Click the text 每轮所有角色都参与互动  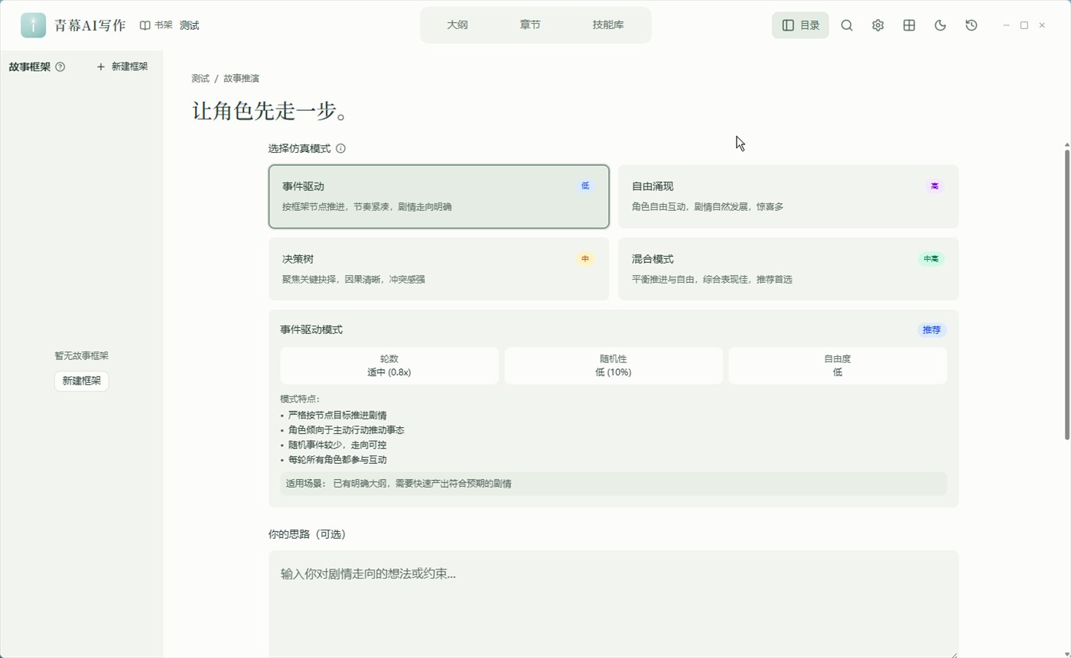tap(337, 460)
